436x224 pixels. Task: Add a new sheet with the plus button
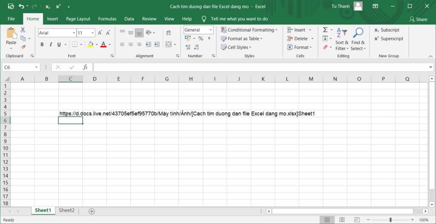pos(92,211)
